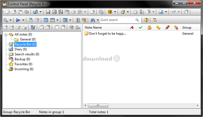This screenshot has height=117, width=203.
Task: Click the first floppy disk save icon
Action: click(x=48, y=12)
